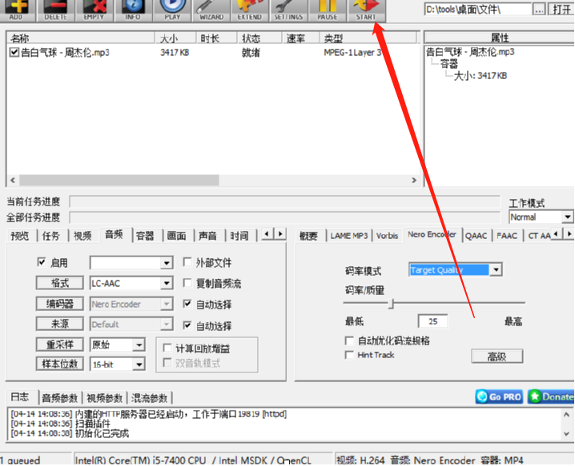
Task: Click file list scroll right arrow
Action: click(x=414, y=180)
